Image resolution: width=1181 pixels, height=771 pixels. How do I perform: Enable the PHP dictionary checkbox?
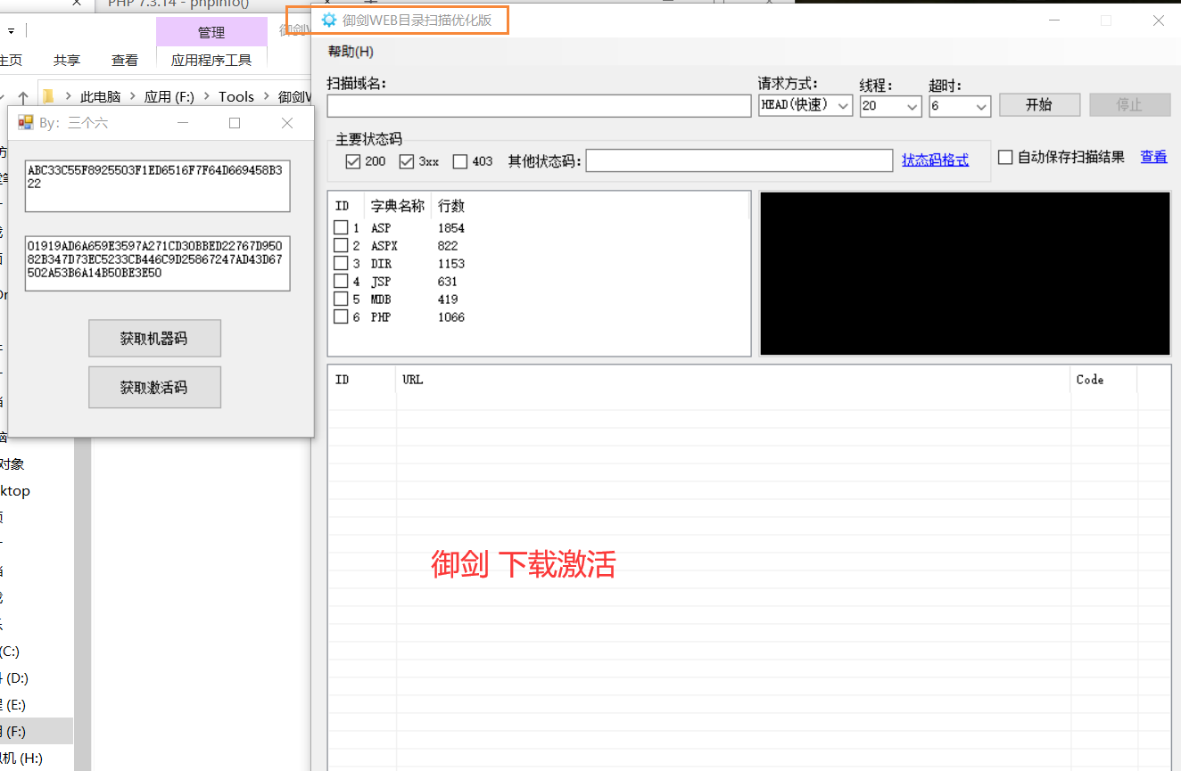(x=341, y=317)
